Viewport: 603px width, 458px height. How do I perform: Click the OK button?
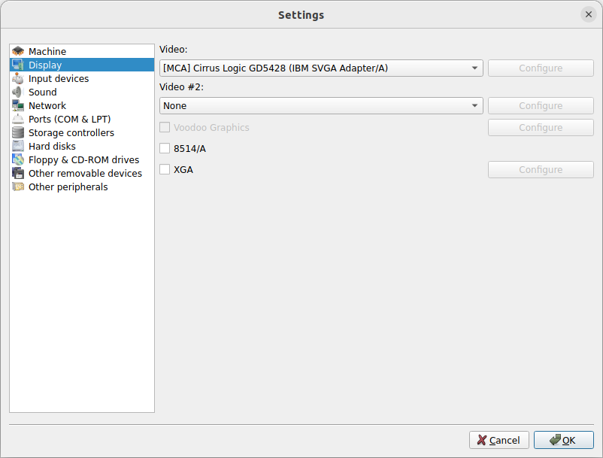pos(563,440)
